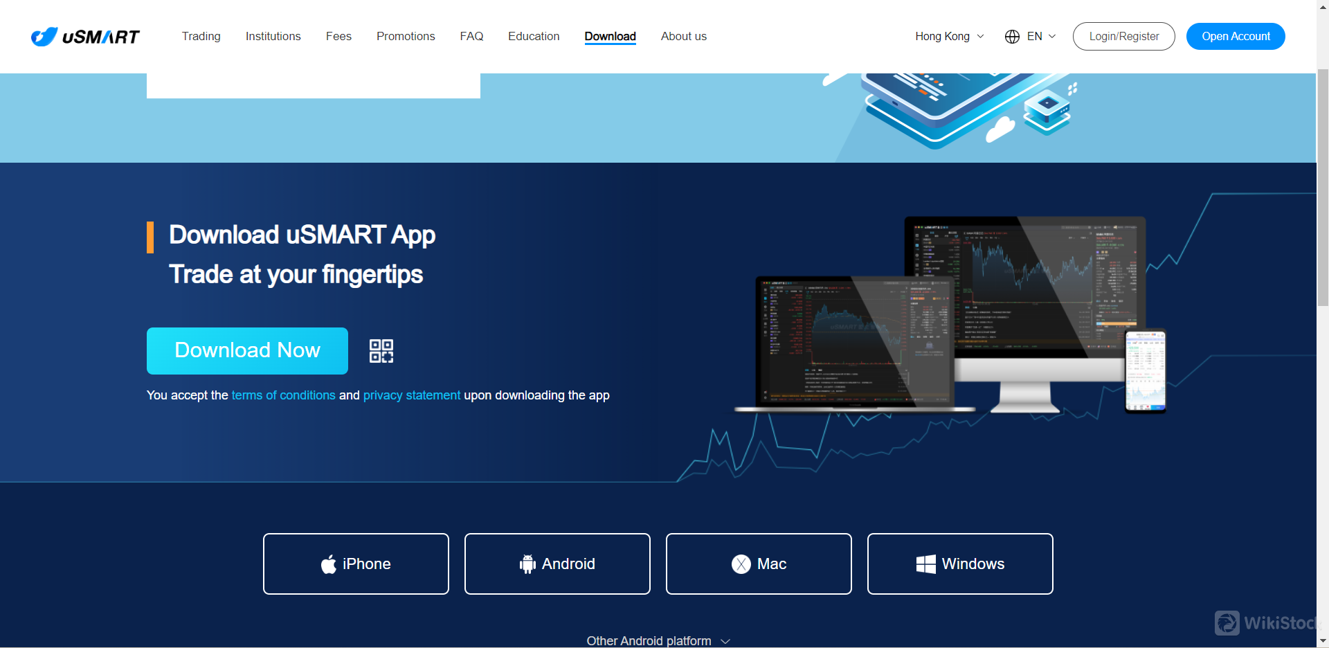Click the scrollbar down arrow
This screenshot has width=1329, height=648.
[1323, 641]
